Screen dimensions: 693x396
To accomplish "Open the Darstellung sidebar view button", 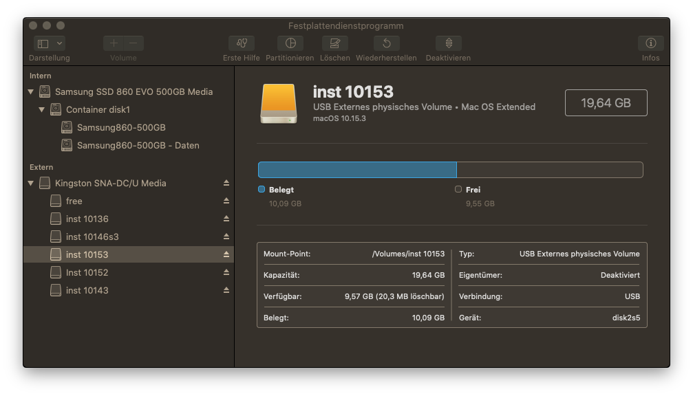I will (x=43, y=43).
